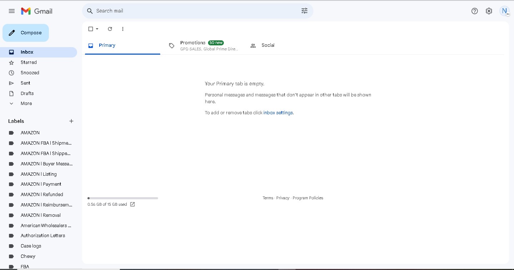The height and width of the screenshot is (270, 514).
Task: Open the Drafts folder
Action: (x=39, y=94)
